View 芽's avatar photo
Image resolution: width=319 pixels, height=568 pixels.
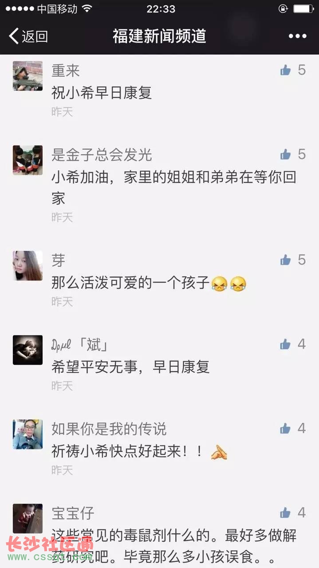pos(28,266)
